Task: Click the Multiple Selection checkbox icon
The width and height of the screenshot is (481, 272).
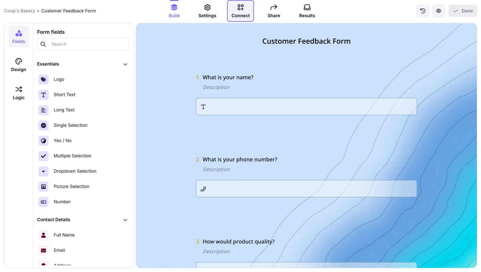Action: [43, 156]
